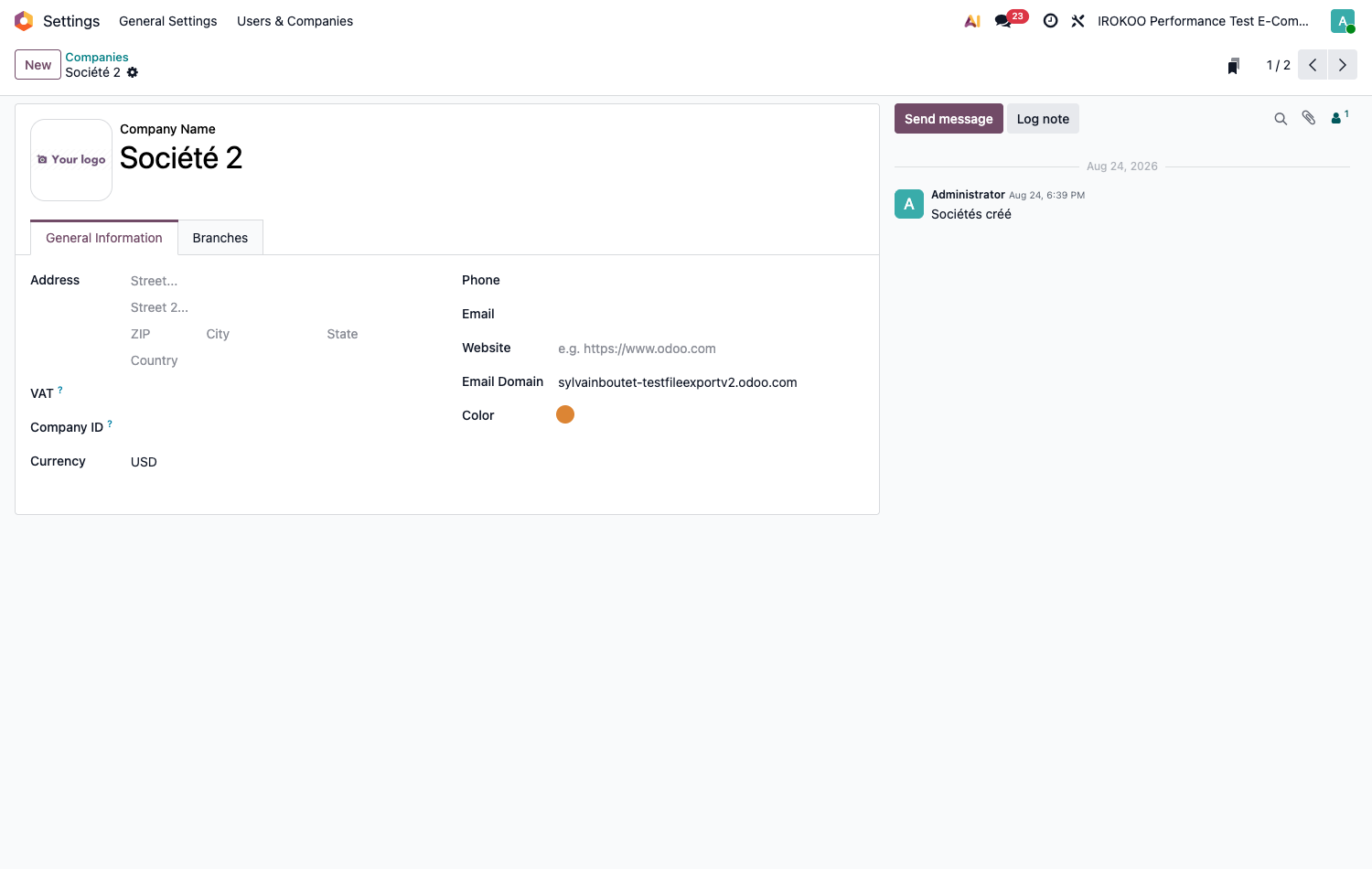This screenshot has height=869, width=1372.
Task: Open conversations icon with 23 badge
Action: [1011, 20]
